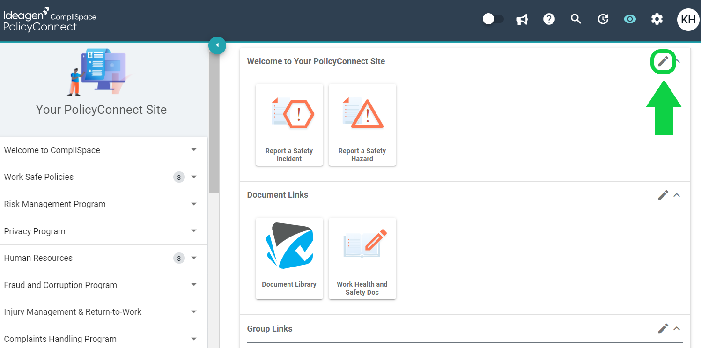Select Human Resources menu item
This screenshot has width=701, height=348.
coord(103,258)
